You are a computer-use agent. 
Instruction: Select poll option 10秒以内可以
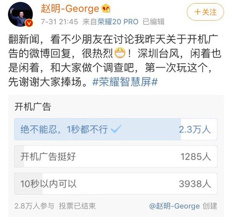pyautogui.click(x=116, y=184)
